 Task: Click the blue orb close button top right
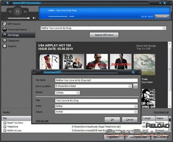[165, 3]
